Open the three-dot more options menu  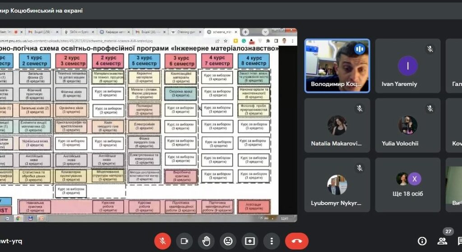(272, 241)
